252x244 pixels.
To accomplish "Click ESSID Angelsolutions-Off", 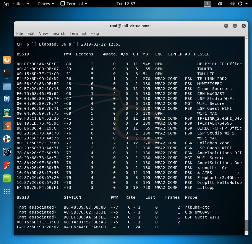I will point(220,153).
